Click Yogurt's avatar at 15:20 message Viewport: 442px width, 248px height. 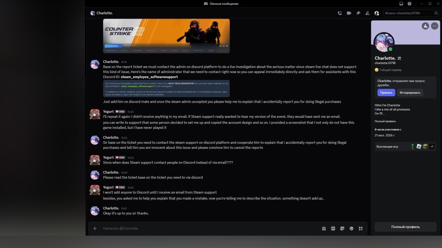95,114
